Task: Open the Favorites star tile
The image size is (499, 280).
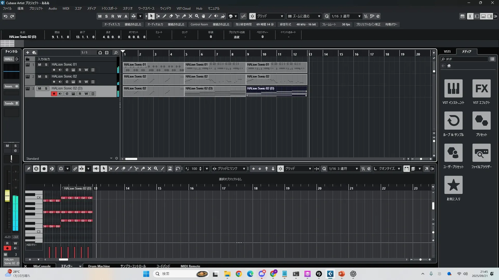Action: pos(453,185)
